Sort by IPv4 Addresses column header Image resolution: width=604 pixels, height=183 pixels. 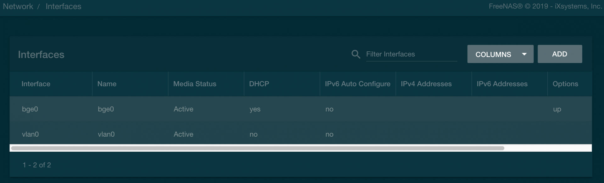pyautogui.click(x=426, y=84)
